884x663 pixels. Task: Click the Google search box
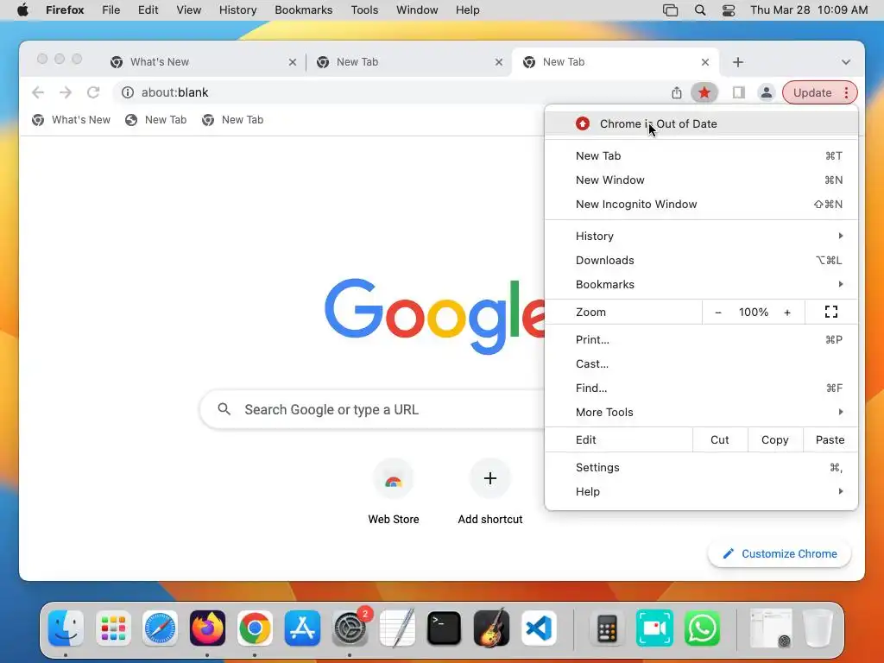click(x=372, y=409)
